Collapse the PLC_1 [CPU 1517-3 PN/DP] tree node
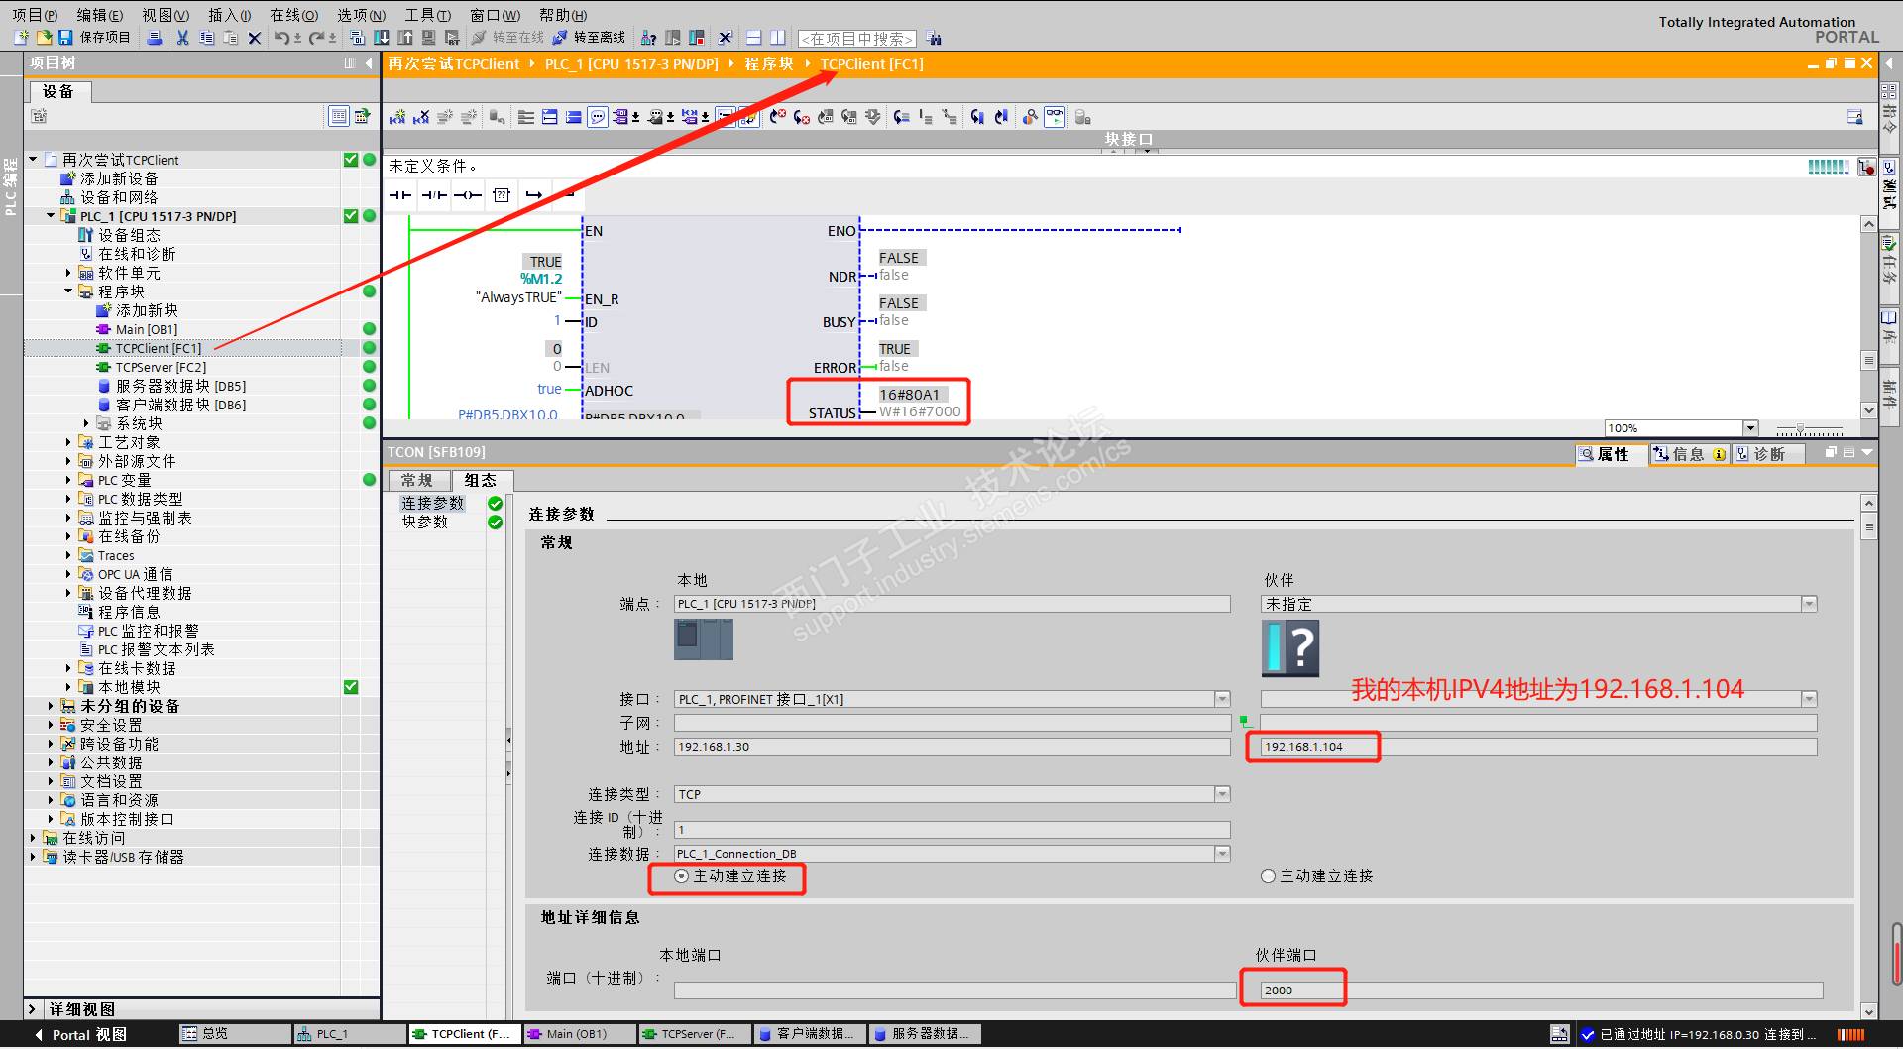1903x1049 pixels. pyautogui.click(x=51, y=216)
